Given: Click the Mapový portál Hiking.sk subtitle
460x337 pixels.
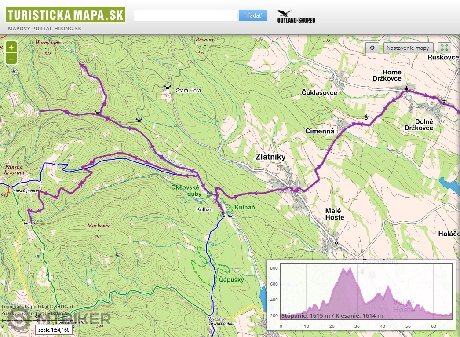Looking at the screenshot, I should [44, 29].
